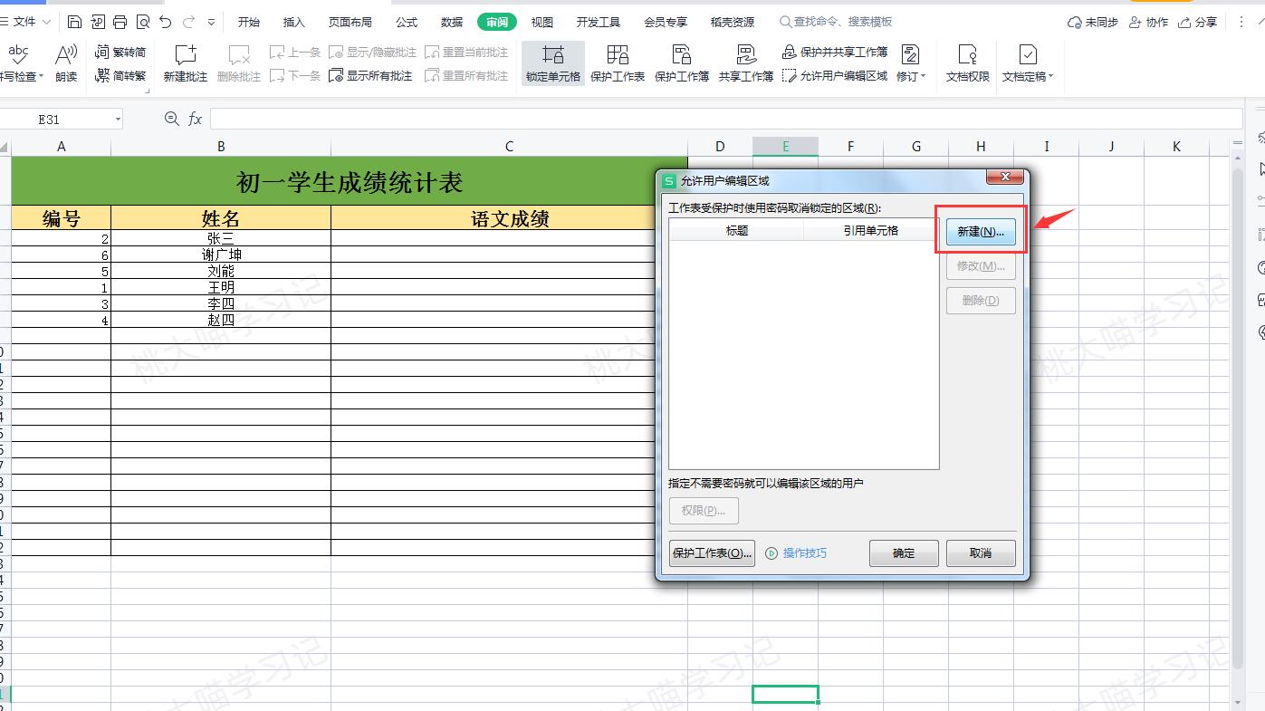The height and width of the screenshot is (711, 1265).
Task: Open the 稻壳资源 ribbon tab
Action: click(x=733, y=22)
